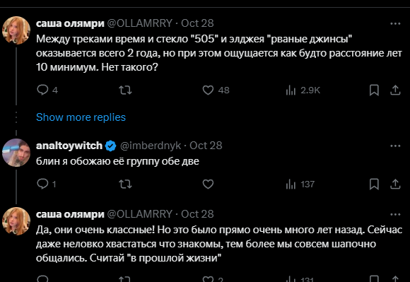Open the @imberdnyk handle link
The image size is (410, 282).
tap(151, 146)
